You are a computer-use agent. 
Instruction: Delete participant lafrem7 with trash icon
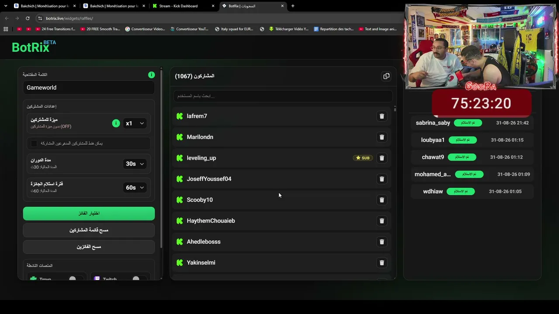[382, 116]
